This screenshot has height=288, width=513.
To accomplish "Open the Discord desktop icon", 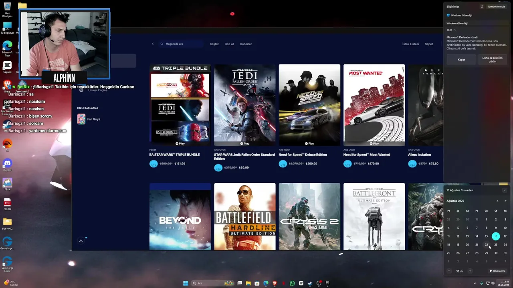I will 7,165.
